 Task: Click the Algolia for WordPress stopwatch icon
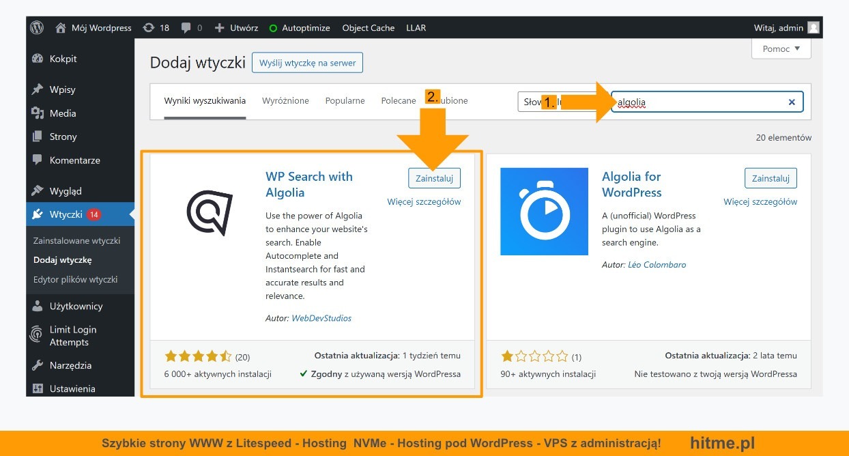544,212
